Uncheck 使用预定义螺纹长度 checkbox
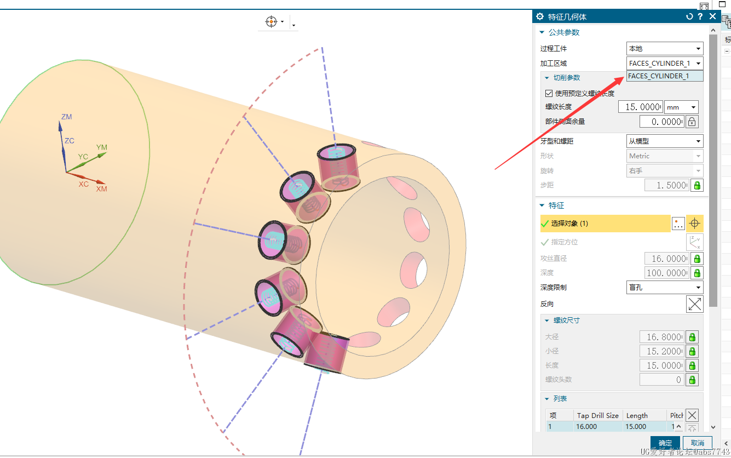The width and height of the screenshot is (731, 458). pyautogui.click(x=549, y=94)
